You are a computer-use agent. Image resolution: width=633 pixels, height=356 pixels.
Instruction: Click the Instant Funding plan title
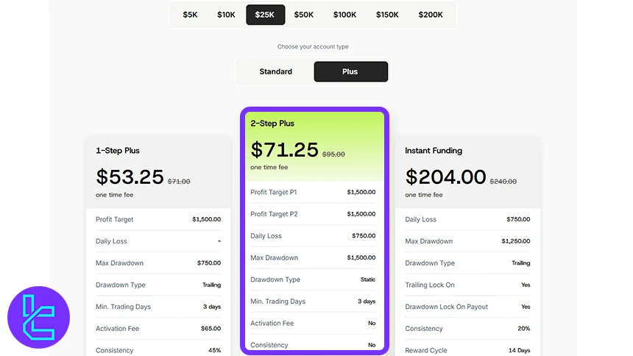(x=434, y=151)
